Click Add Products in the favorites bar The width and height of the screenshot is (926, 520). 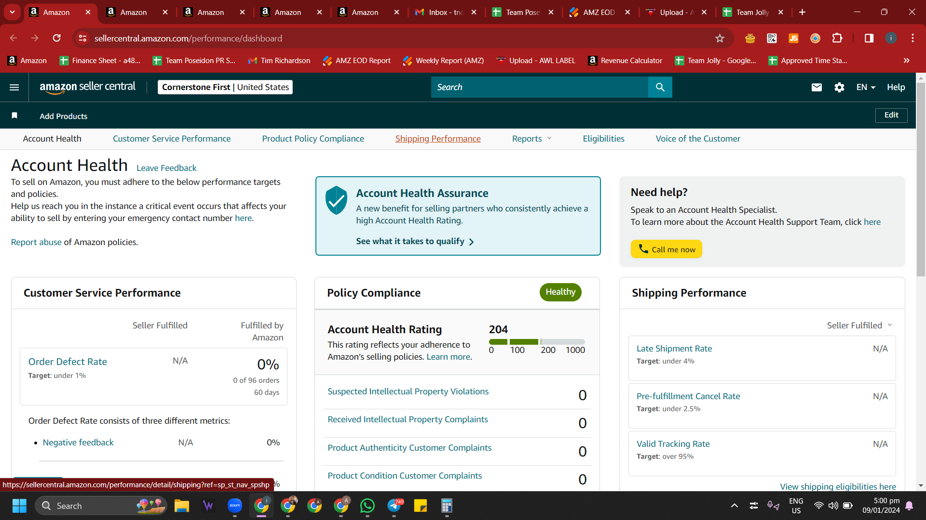64,116
